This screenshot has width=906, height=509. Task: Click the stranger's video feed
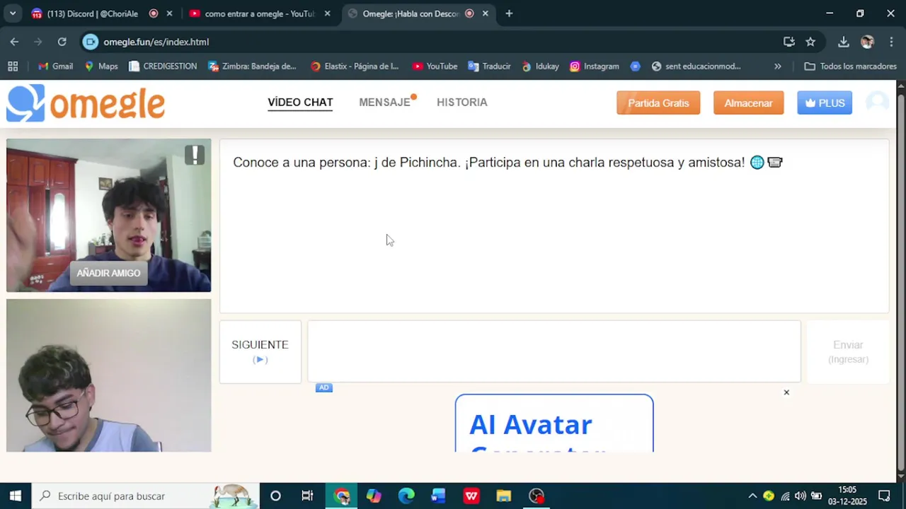point(108,215)
